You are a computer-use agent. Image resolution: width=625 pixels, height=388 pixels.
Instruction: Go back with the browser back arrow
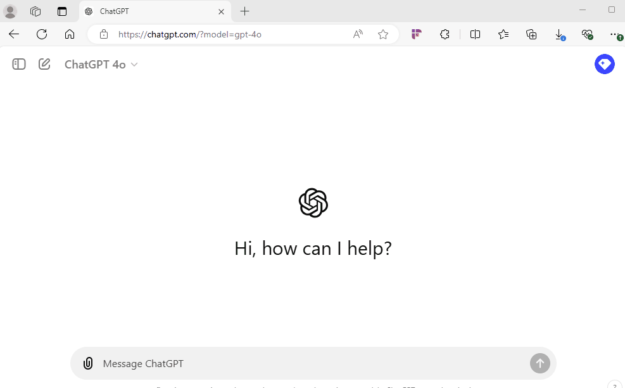[x=14, y=34]
